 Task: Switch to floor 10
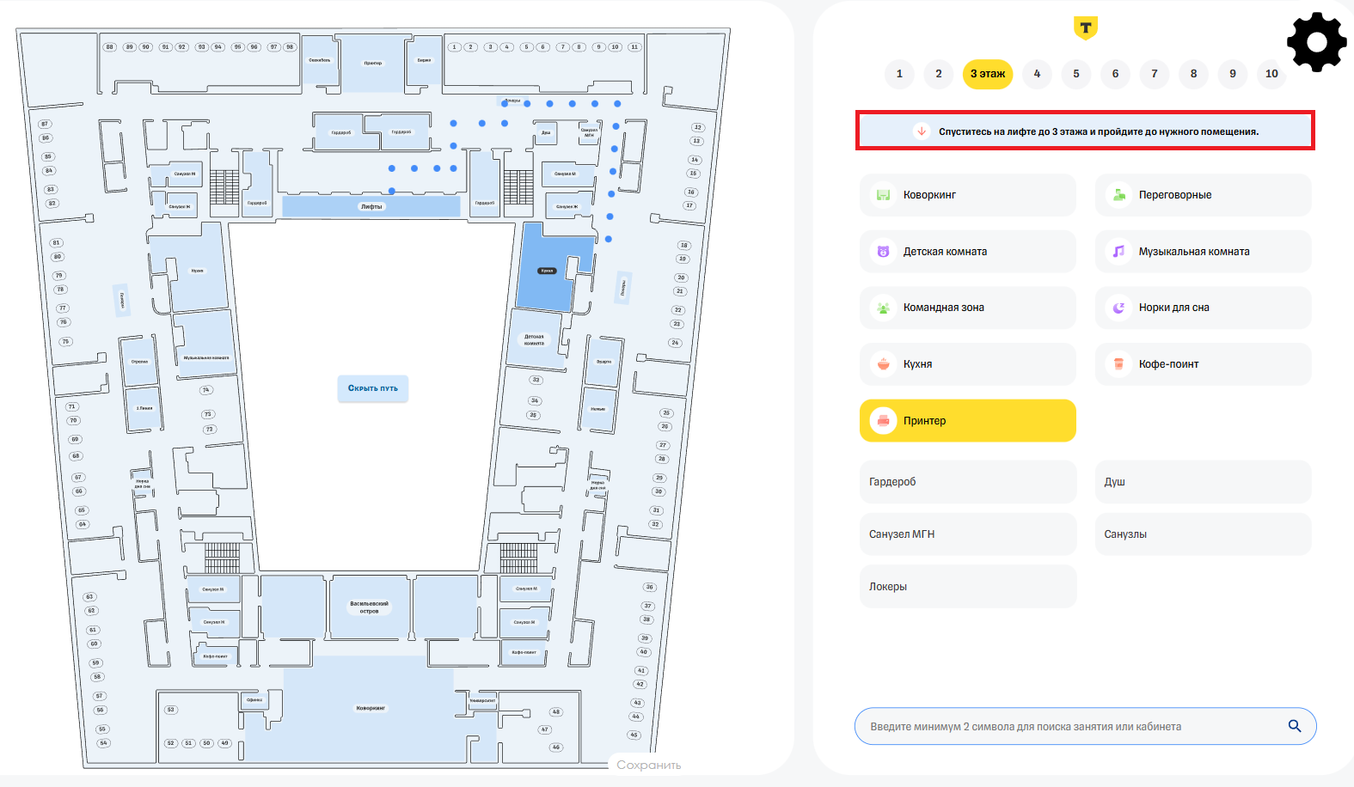(x=1271, y=74)
